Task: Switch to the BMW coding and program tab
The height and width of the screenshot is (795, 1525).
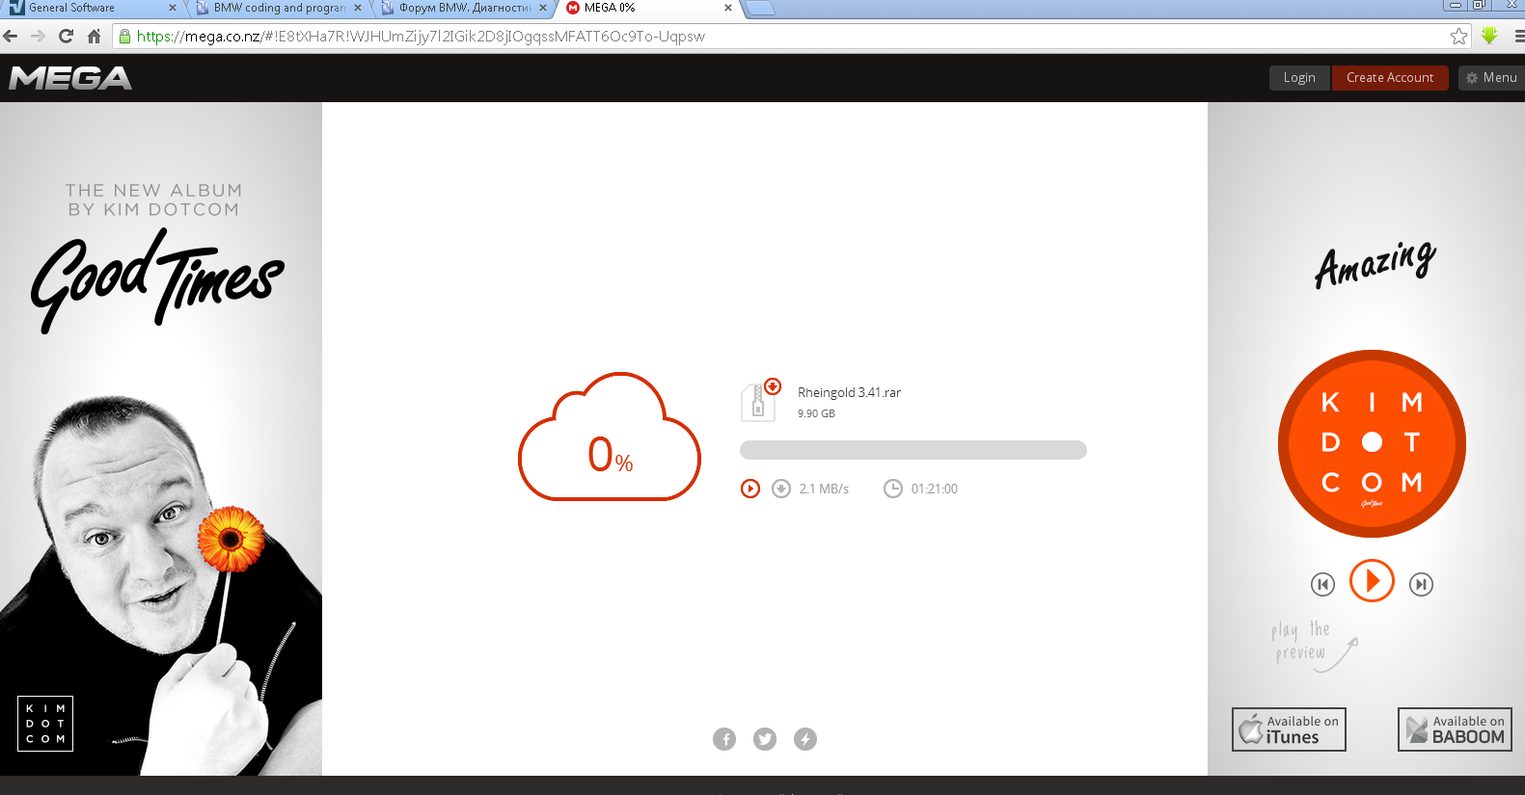Action: point(276,8)
